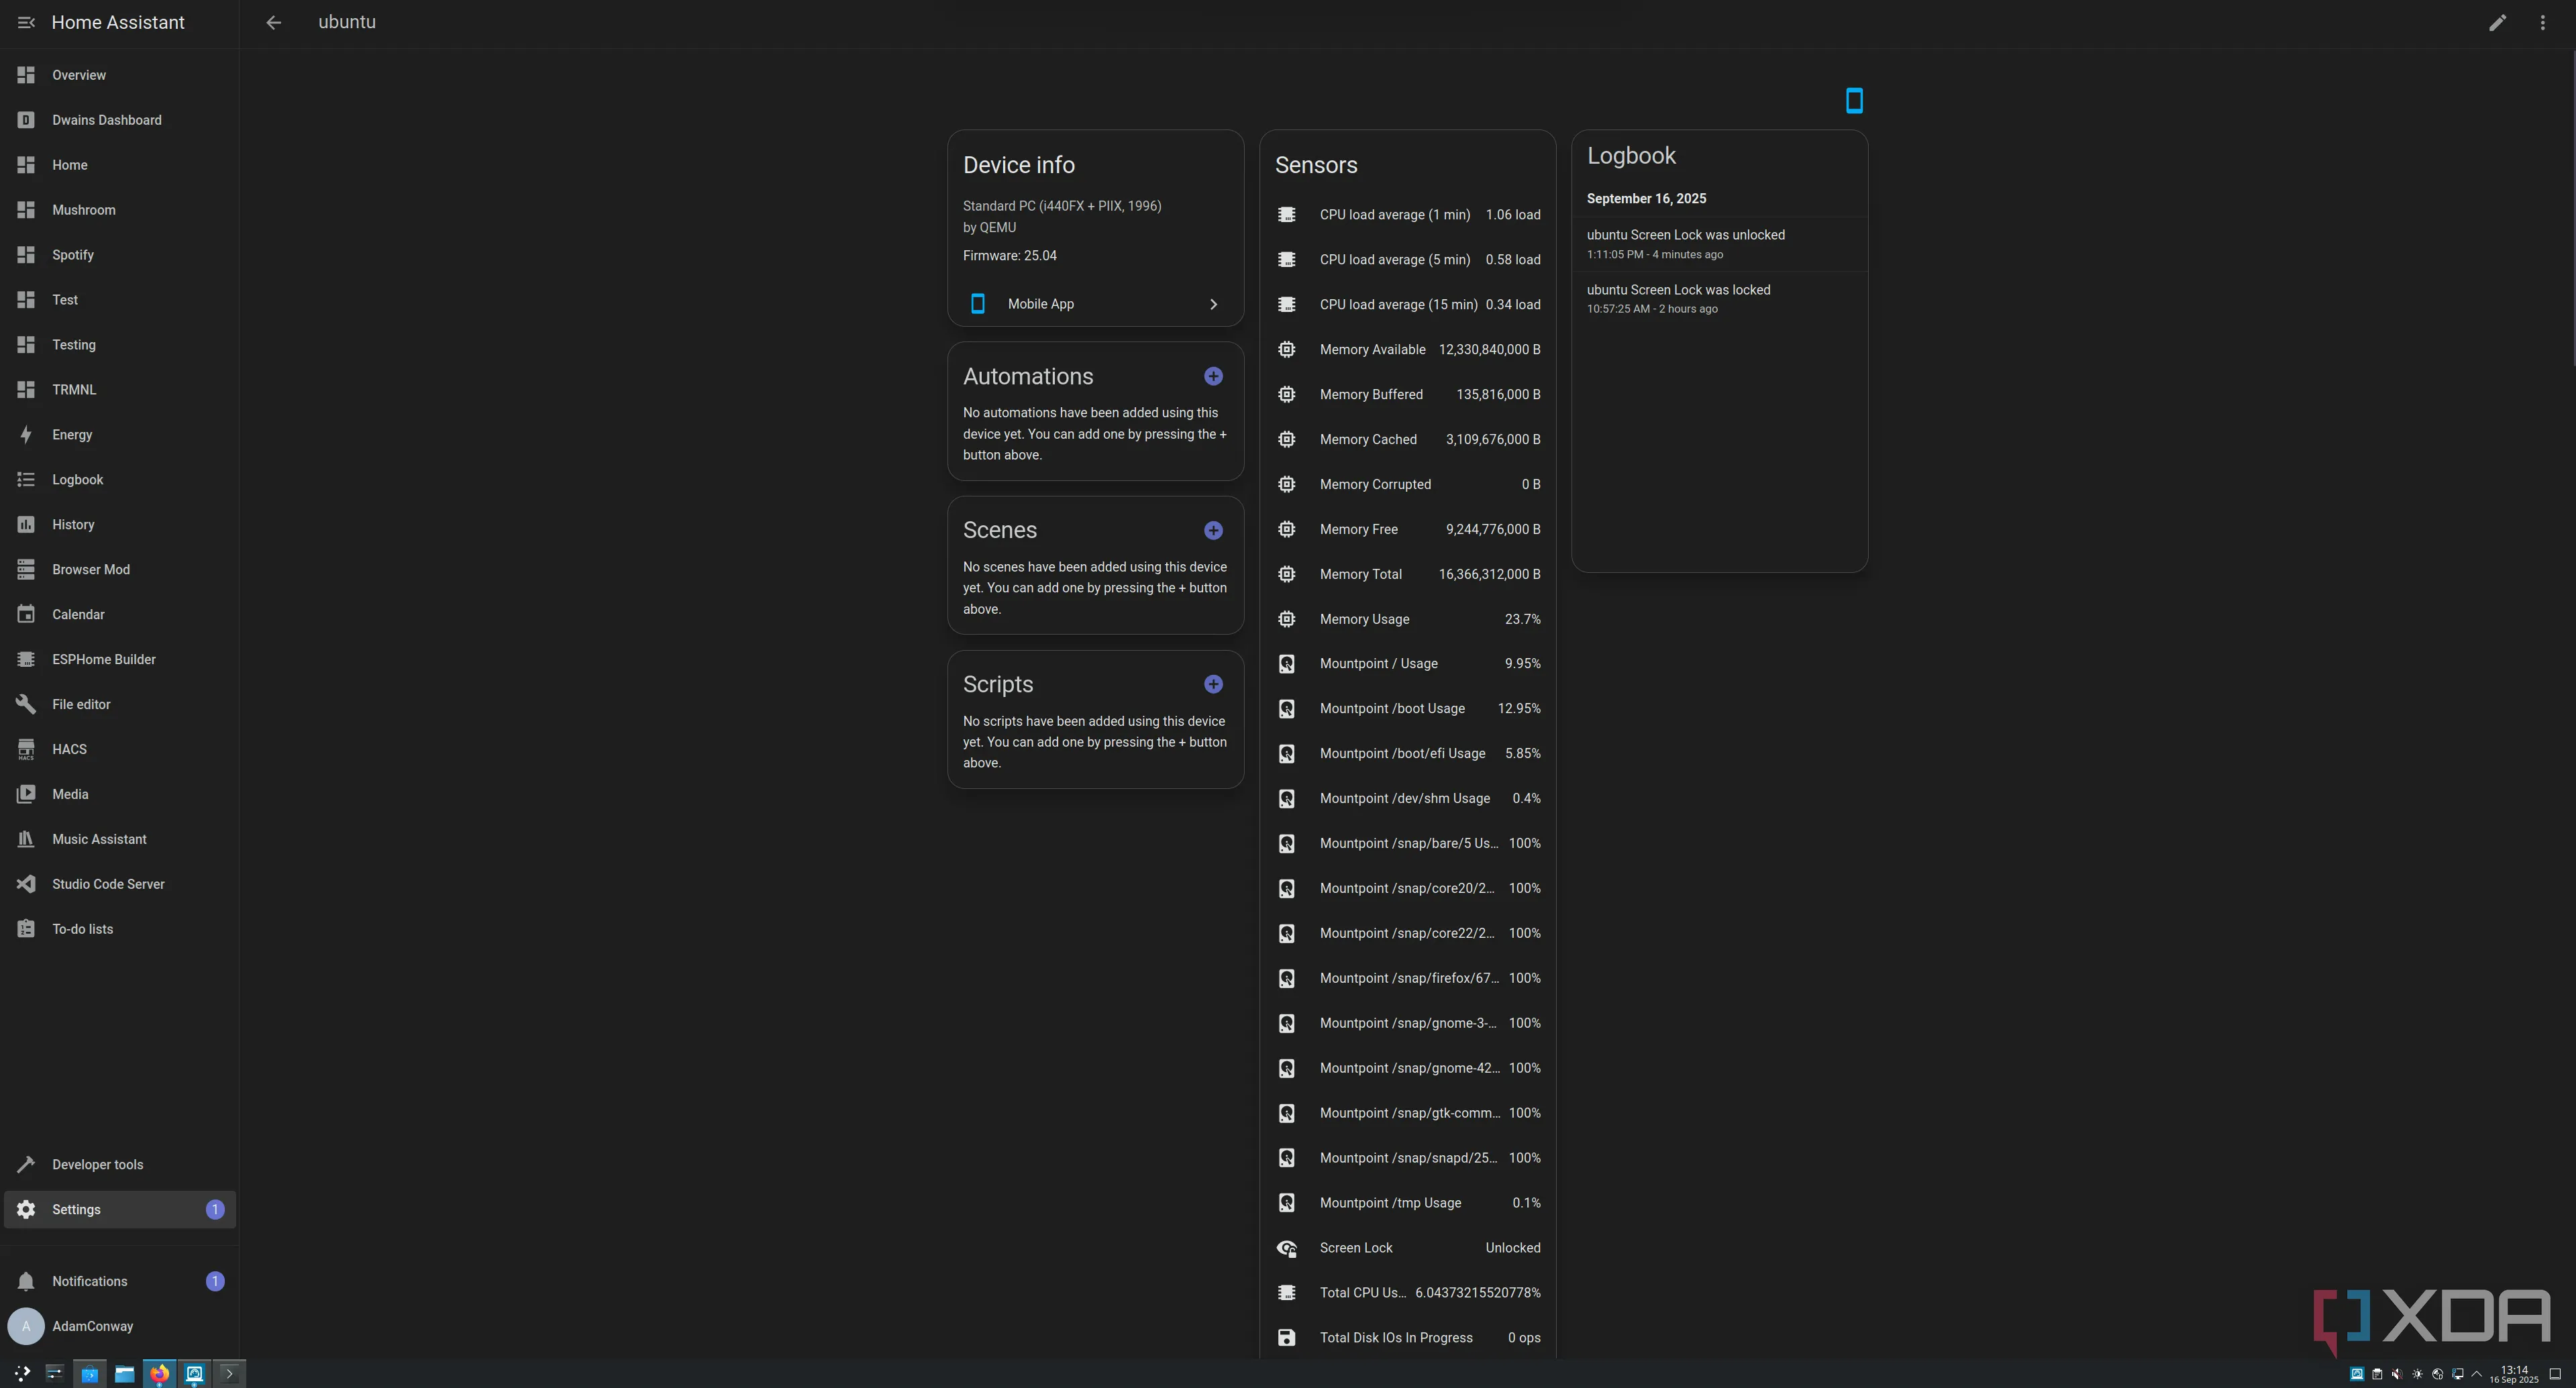Open the AdamConway user profile
Screen dimensions: 2576x1388
[x=92, y=1326]
